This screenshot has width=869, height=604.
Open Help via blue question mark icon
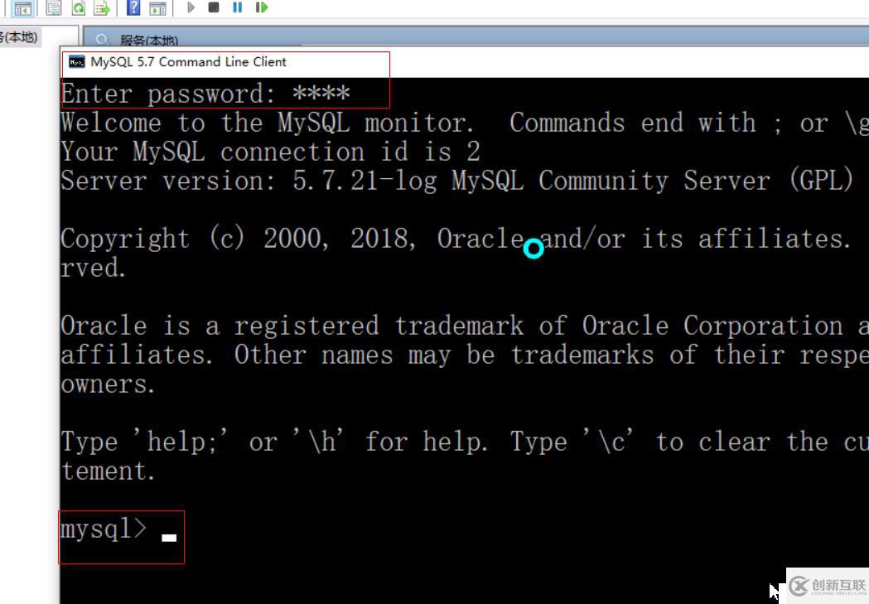[x=133, y=8]
